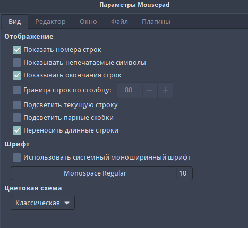Open the Окно tab
248x228 pixels.
[88, 22]
